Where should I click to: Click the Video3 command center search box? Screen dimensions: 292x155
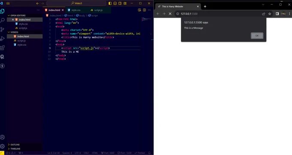point(76,3)
